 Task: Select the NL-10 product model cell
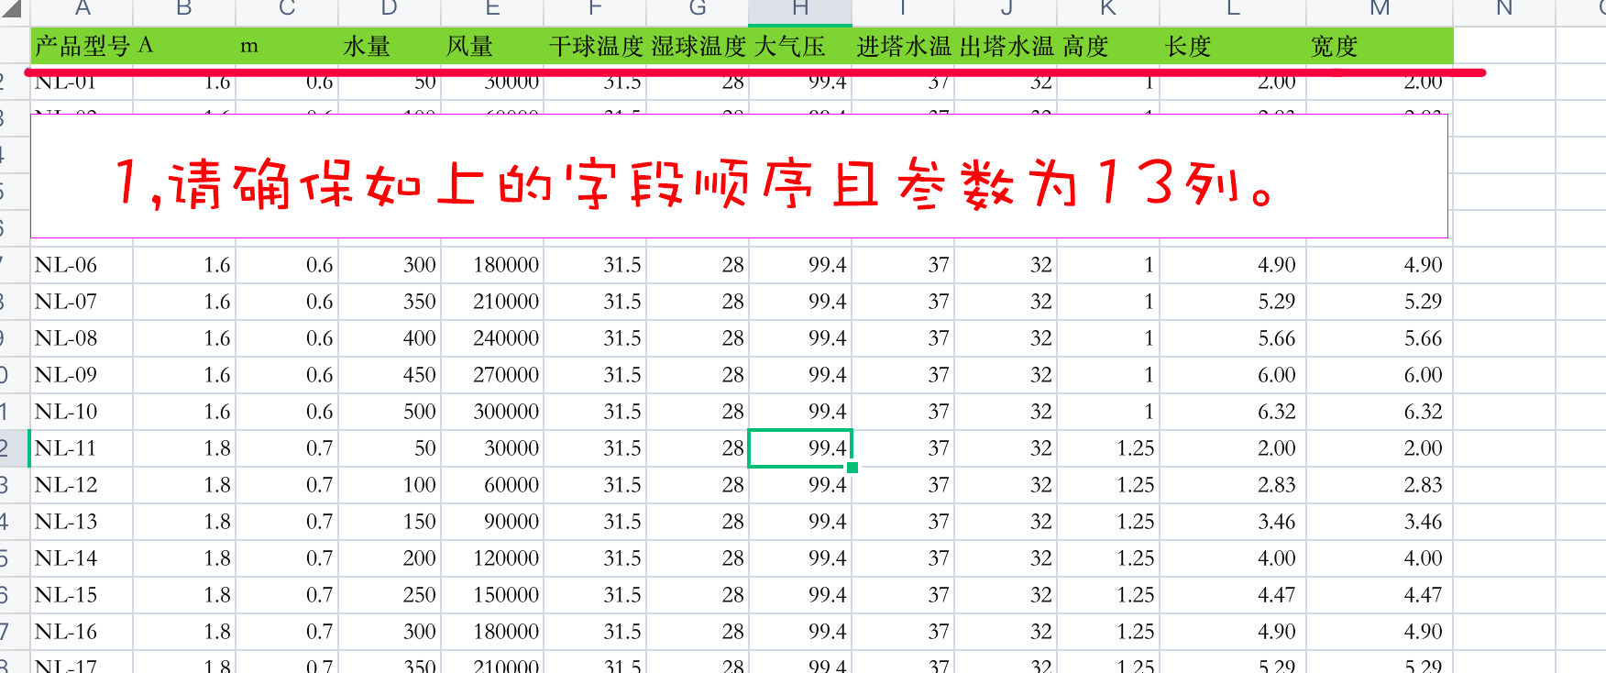tap(82, 412)
